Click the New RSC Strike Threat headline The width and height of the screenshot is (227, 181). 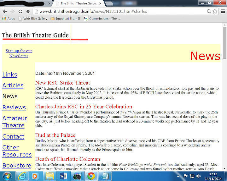click(62, 83)
